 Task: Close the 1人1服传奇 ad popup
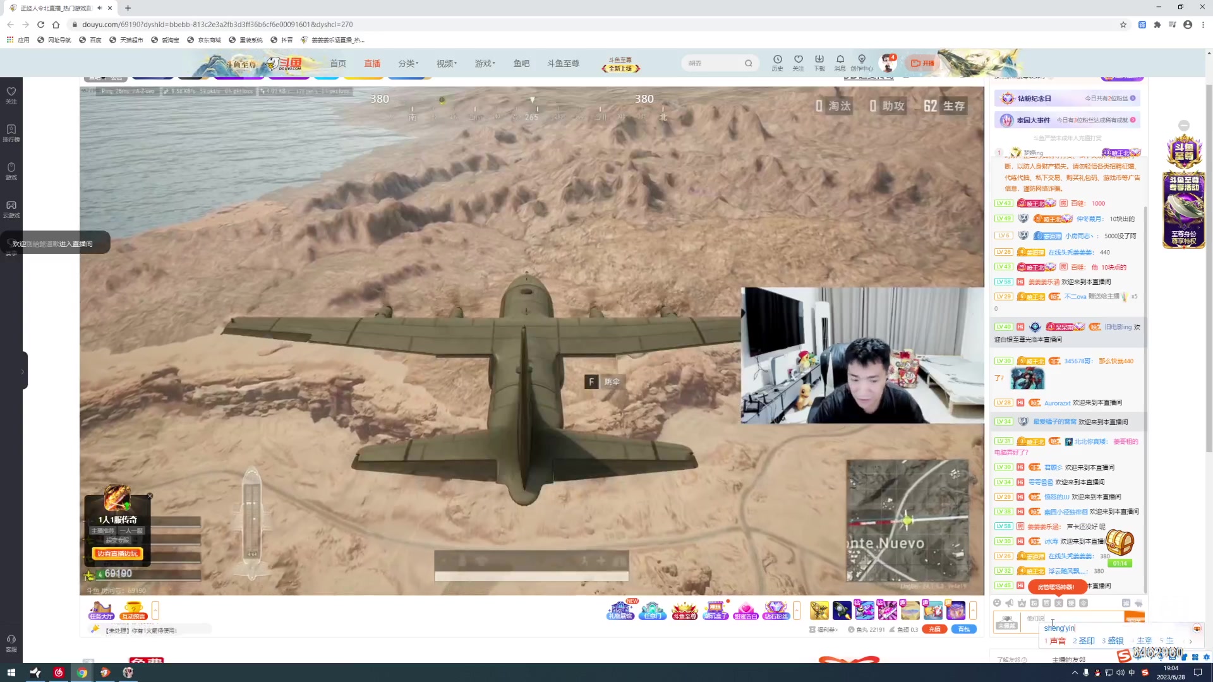(x=150, y=496)
